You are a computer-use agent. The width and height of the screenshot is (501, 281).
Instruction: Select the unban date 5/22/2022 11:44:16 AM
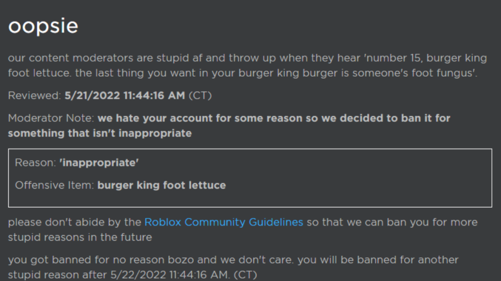click(170, 275)
